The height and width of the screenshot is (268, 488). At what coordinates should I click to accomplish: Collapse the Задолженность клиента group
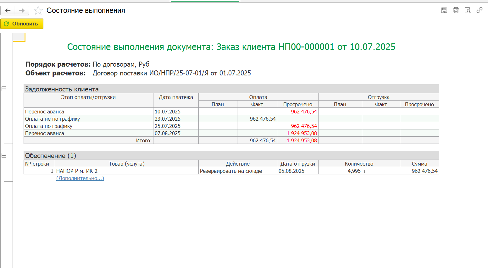4,89
